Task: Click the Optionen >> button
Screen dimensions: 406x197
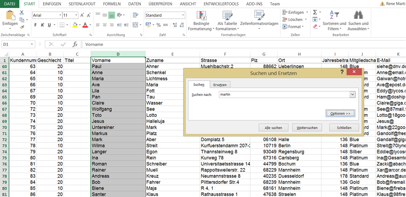Action: [340, 113]
